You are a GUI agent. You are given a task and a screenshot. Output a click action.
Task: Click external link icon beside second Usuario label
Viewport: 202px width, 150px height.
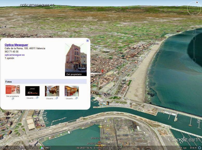tap(57, 98)
